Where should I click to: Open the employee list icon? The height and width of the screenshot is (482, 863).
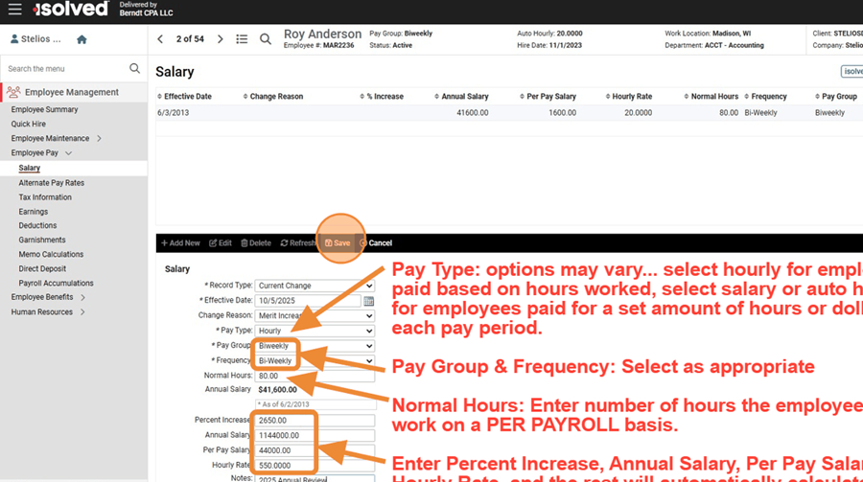[x=242, y=39]
